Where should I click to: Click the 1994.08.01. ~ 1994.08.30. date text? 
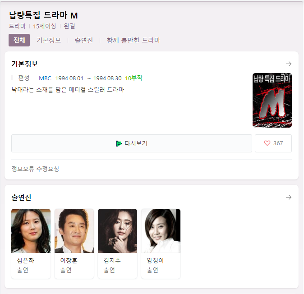tap(89, 78)
